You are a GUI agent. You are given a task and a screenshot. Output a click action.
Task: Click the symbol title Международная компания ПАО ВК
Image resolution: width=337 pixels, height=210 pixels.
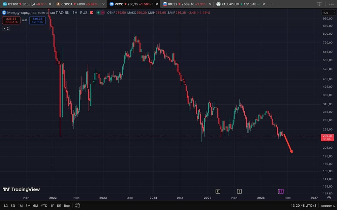(x=38, y=13)
